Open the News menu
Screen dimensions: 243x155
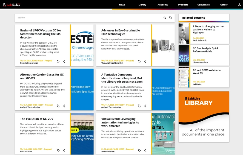tap(122, 5)
